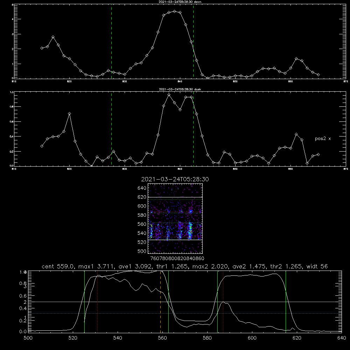
Task: Click the green vertical line near 585
Action: click(218, 302)
